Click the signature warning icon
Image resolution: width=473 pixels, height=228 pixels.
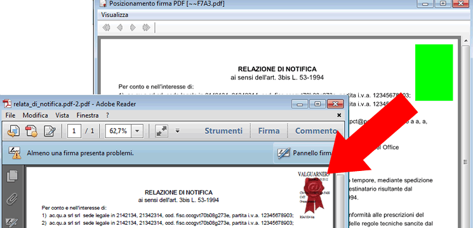click(15, 153)
